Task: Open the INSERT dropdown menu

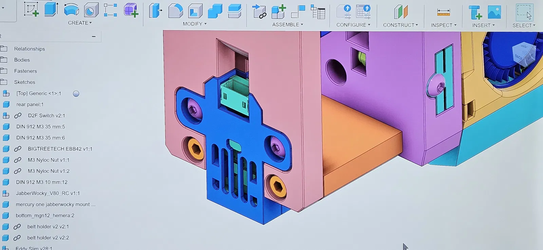Action: point(483,25)
